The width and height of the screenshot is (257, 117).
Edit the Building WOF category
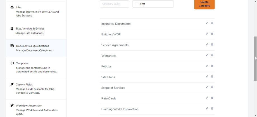(x=207, y=34)
